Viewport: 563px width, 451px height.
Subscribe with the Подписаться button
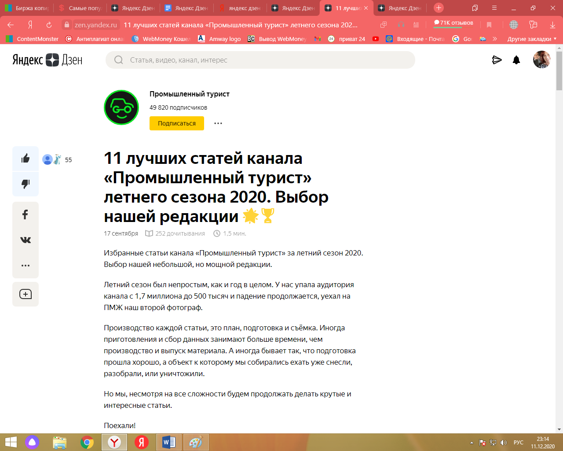click(177, 123)
